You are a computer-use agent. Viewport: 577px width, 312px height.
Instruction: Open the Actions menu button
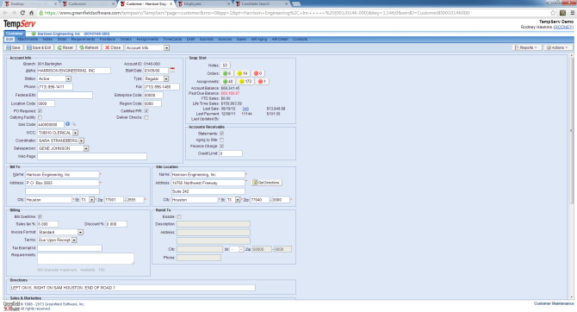(558, 47)
